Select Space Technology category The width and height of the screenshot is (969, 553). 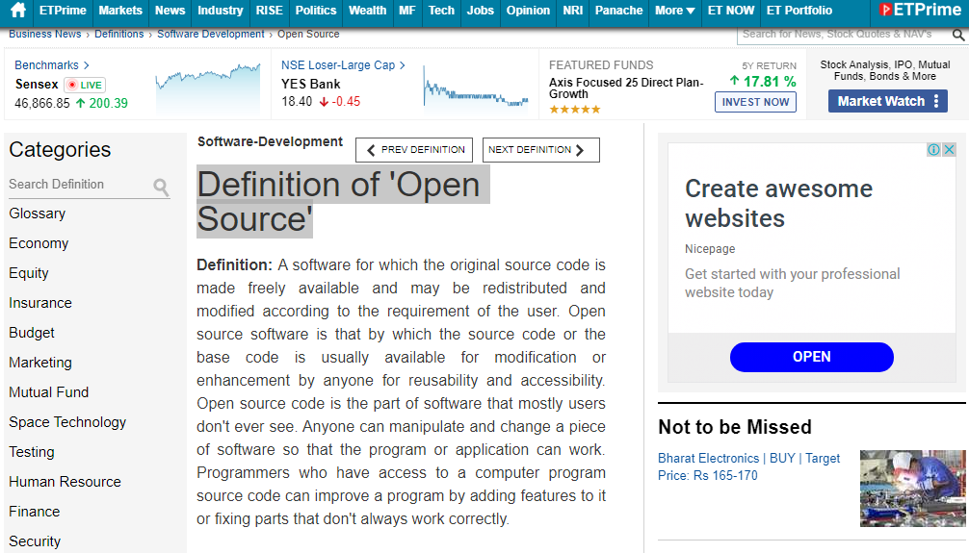click(67, 422)
